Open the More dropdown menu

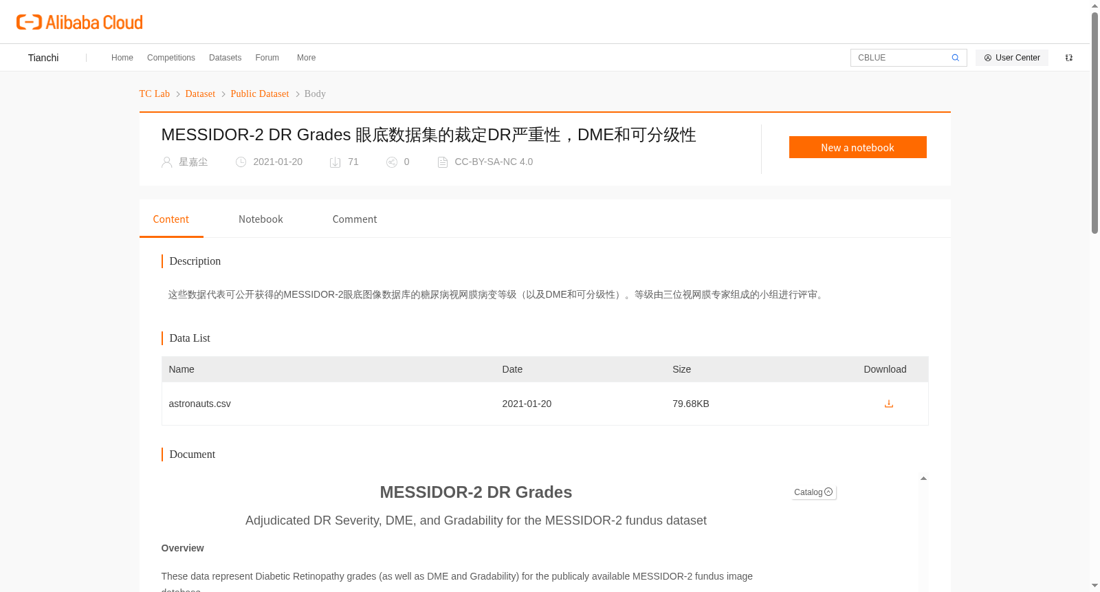coord(307,58)
